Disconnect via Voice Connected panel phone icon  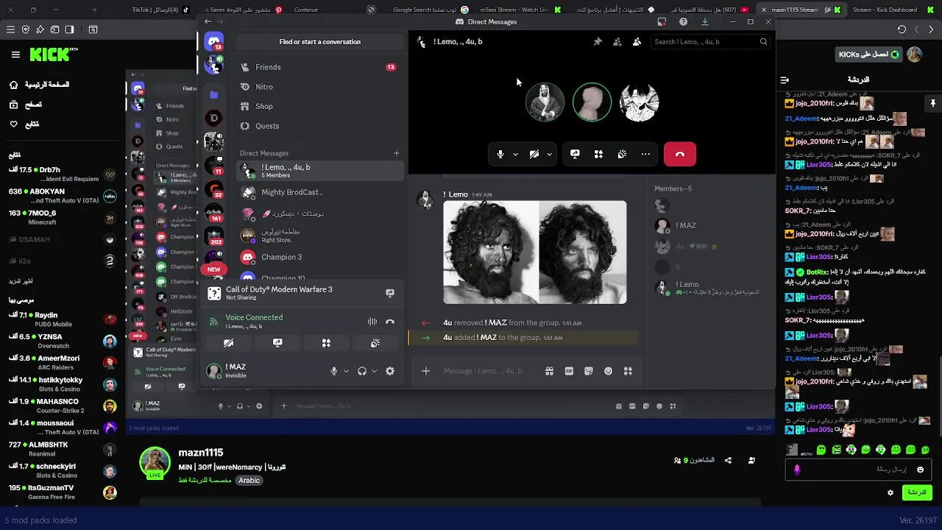[390, 322]
